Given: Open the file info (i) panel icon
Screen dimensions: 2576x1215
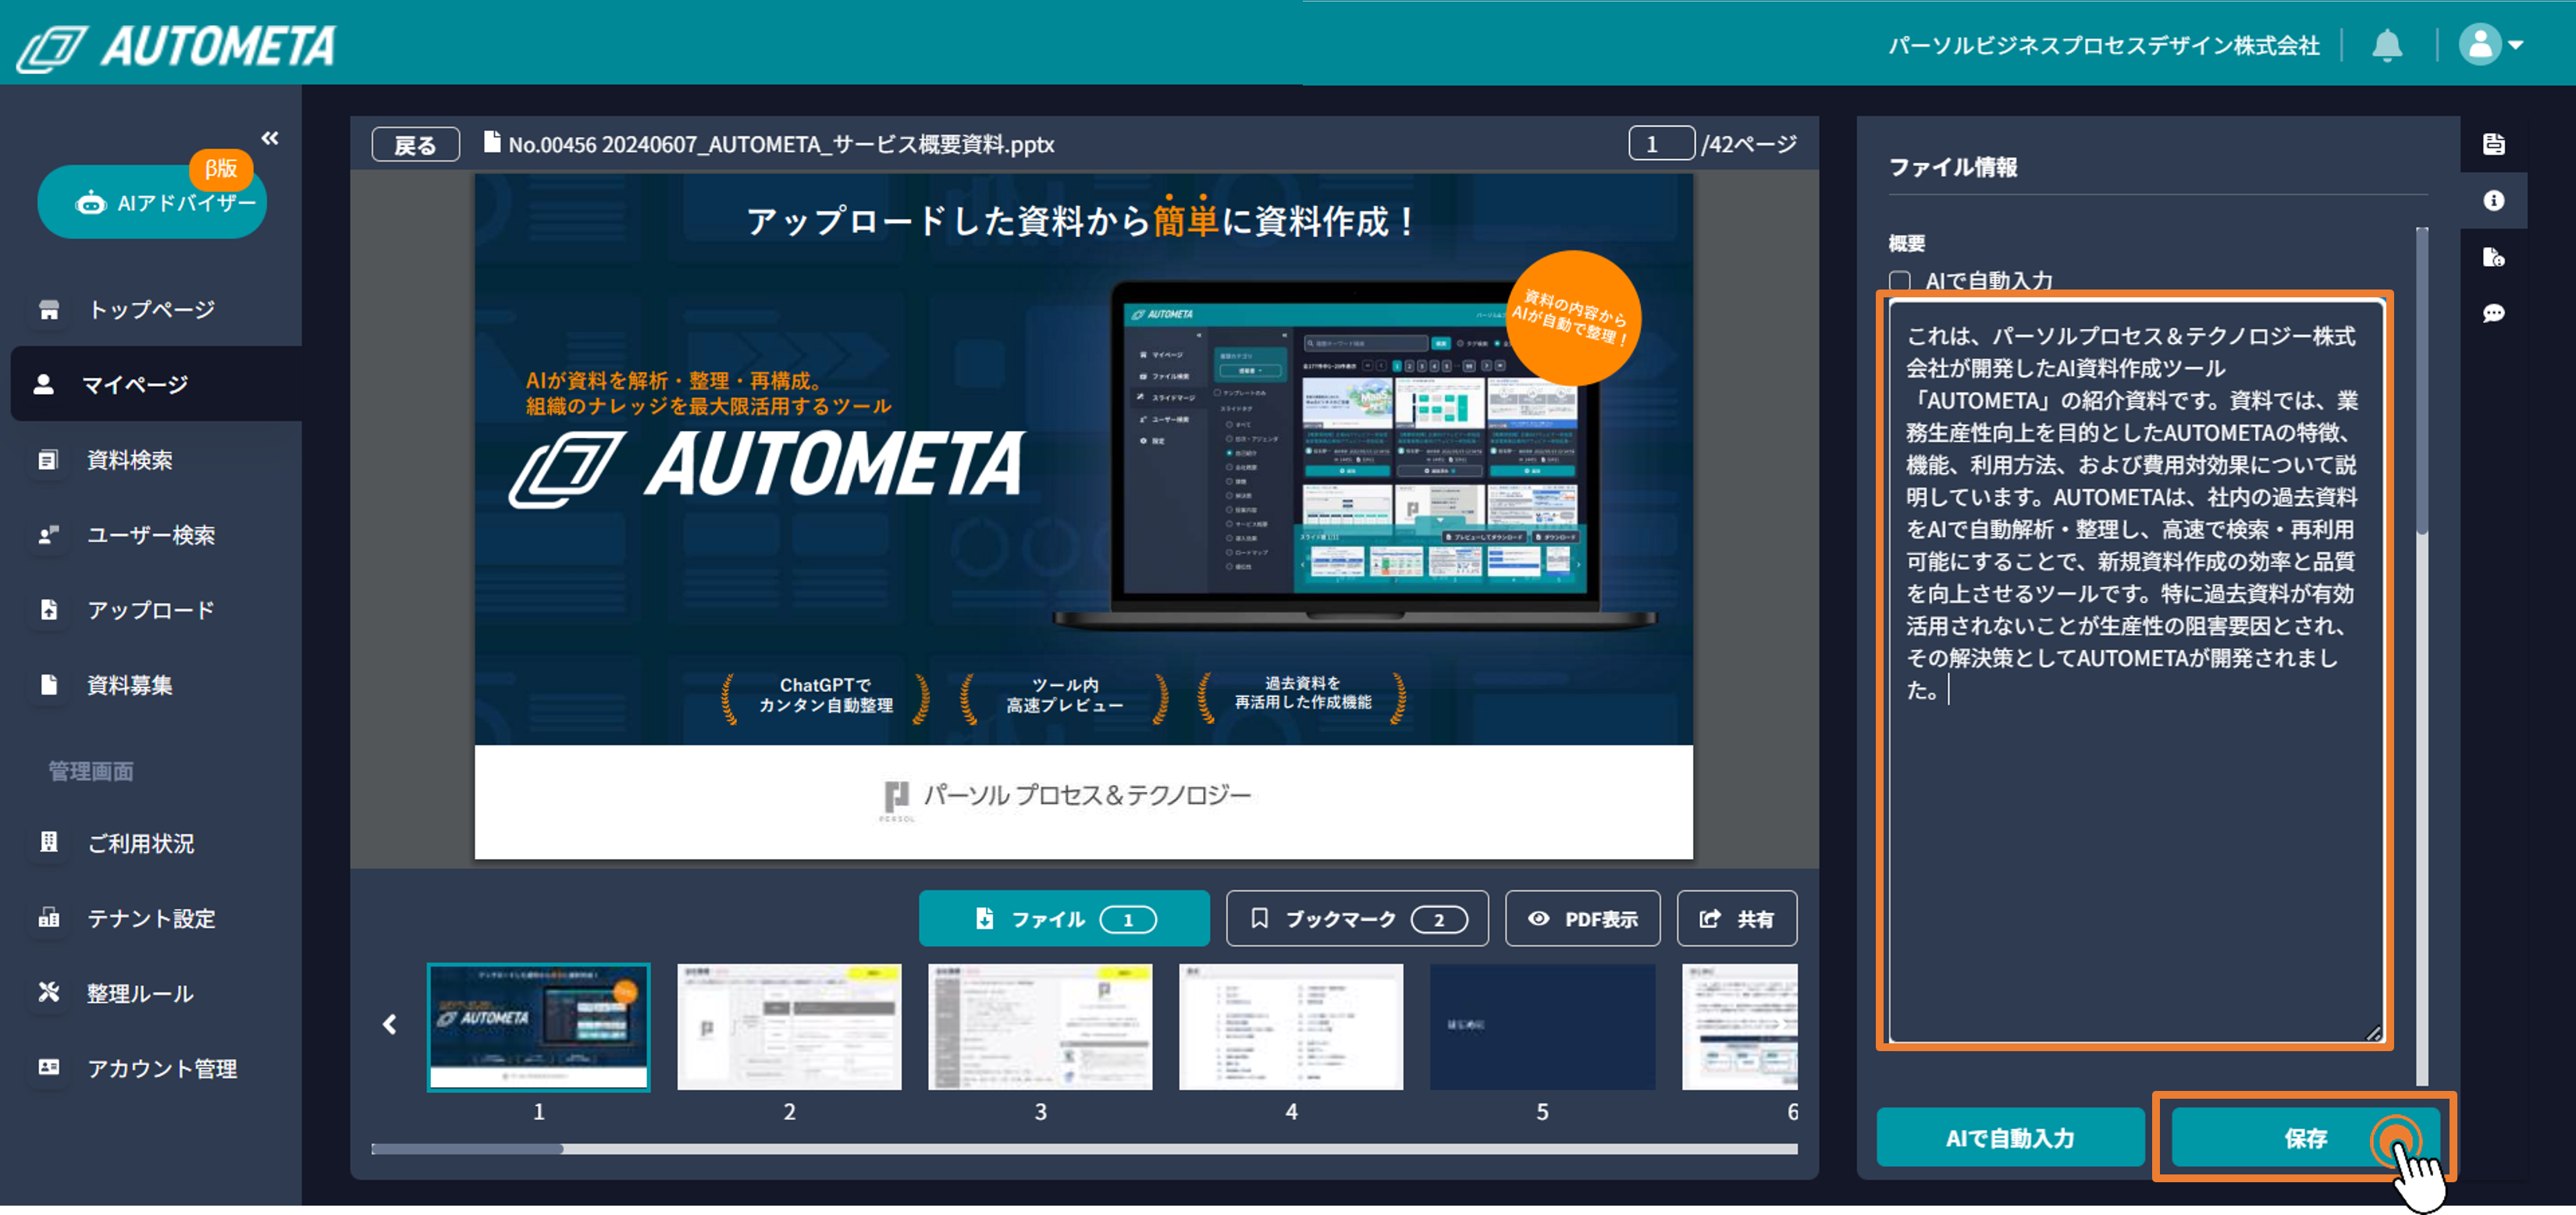Looking at the screenshot, I should (2493, 200).
